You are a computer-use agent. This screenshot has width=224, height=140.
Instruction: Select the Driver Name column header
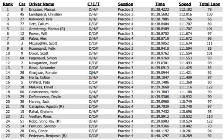click(x=42, y=4)
